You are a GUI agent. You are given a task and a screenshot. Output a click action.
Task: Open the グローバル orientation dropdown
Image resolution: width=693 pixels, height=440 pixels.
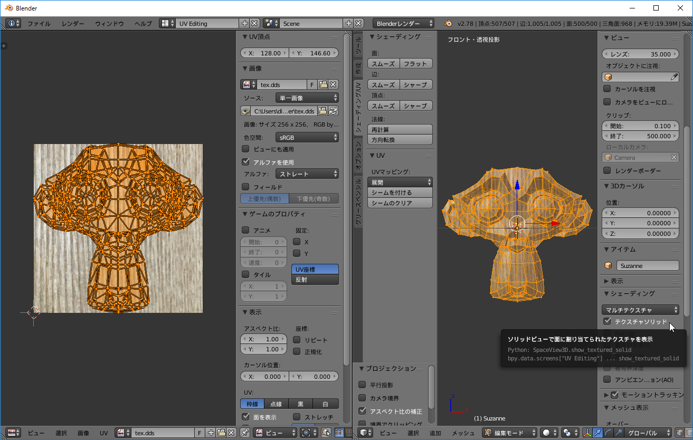[647, 433]
